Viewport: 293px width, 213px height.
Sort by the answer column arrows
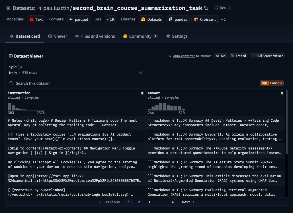point(282,93)
